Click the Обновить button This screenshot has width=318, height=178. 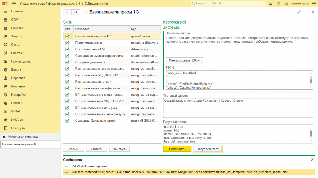click(x=120, y=149)
